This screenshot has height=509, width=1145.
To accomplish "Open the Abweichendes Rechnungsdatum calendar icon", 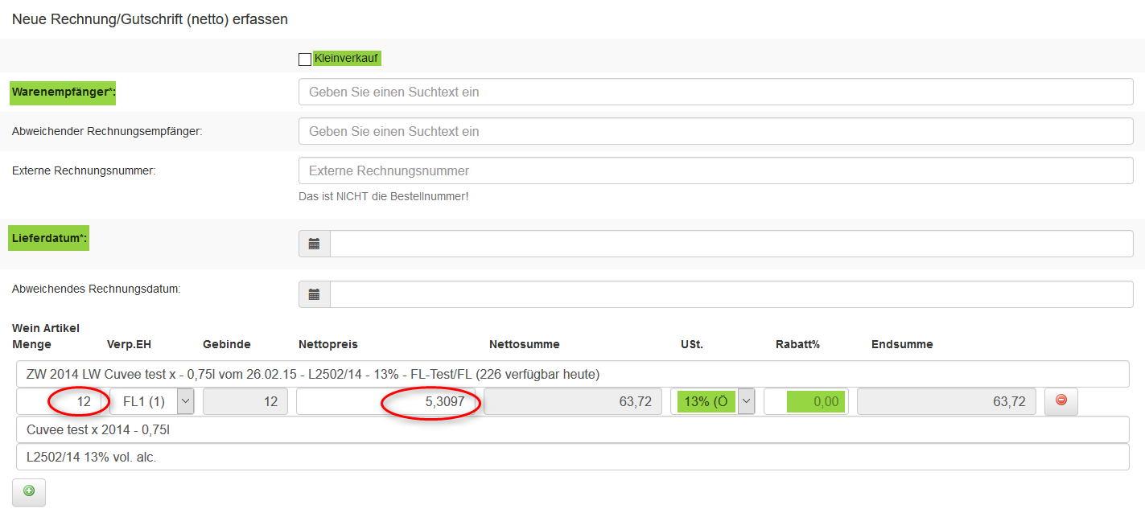I will coord(315,294).
